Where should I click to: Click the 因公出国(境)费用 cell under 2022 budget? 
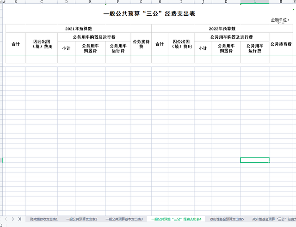click(x=181, y=44)
